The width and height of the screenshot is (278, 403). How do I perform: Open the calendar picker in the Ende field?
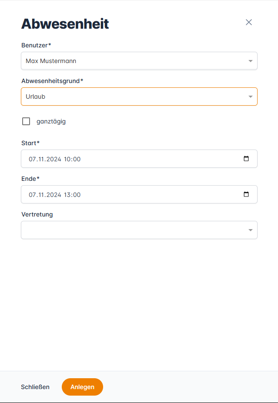click(x=246, y=194)
